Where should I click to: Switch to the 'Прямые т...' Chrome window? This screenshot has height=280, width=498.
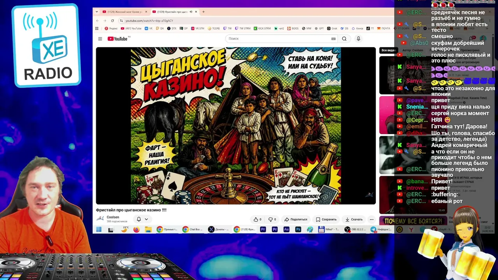point(167,229)
